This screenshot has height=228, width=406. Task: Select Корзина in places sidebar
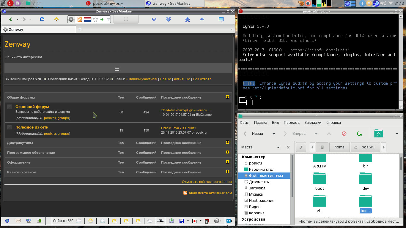pos(256,213)
